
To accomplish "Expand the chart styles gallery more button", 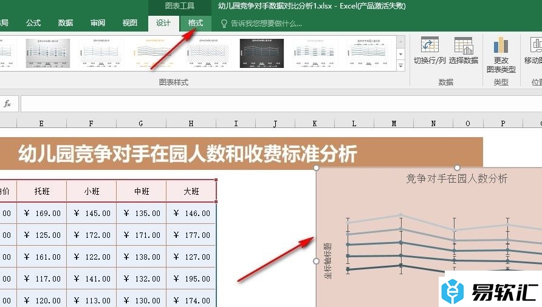I will [400, 66].
